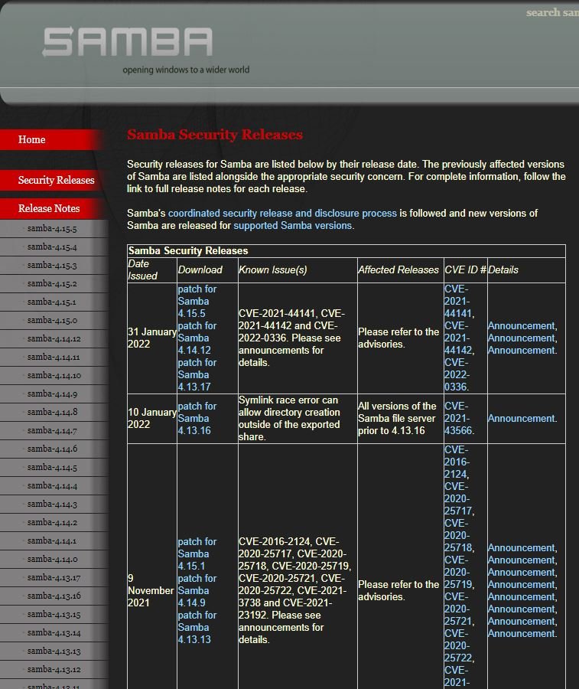Follow the supported Samba versions link

pyautogui.click(x=292, y=225)
